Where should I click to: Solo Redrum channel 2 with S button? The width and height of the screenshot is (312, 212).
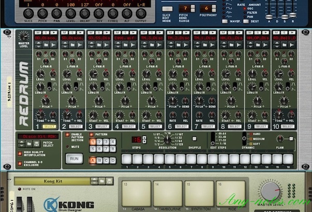pos(72,33)
